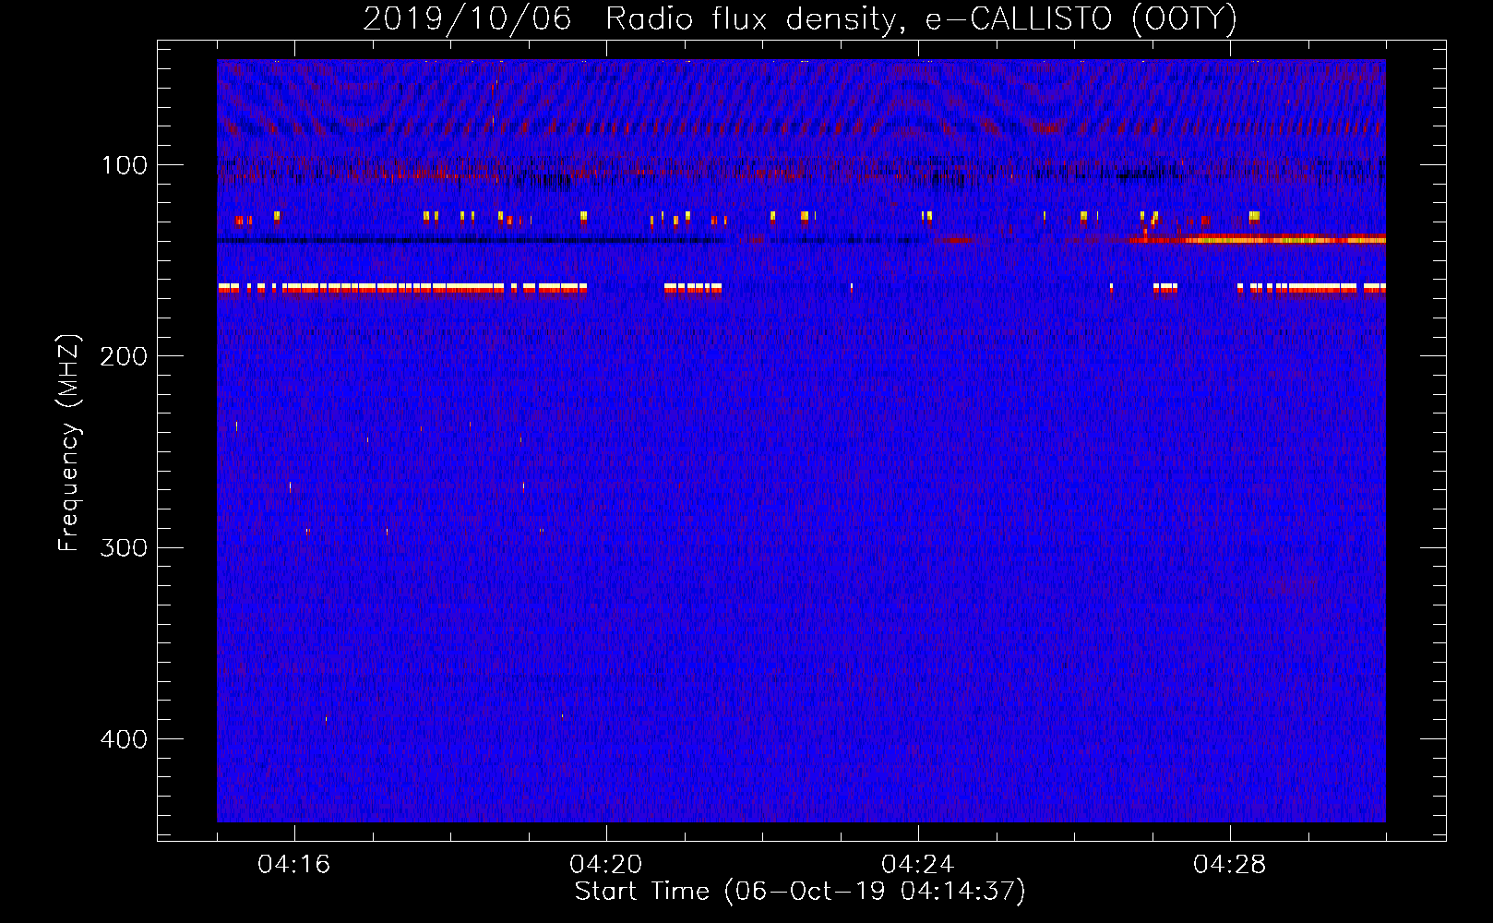The height and width of the screenshot is (923, 1493).
Task: Click the 200 frequency tick label
Action: coord(124,356)
